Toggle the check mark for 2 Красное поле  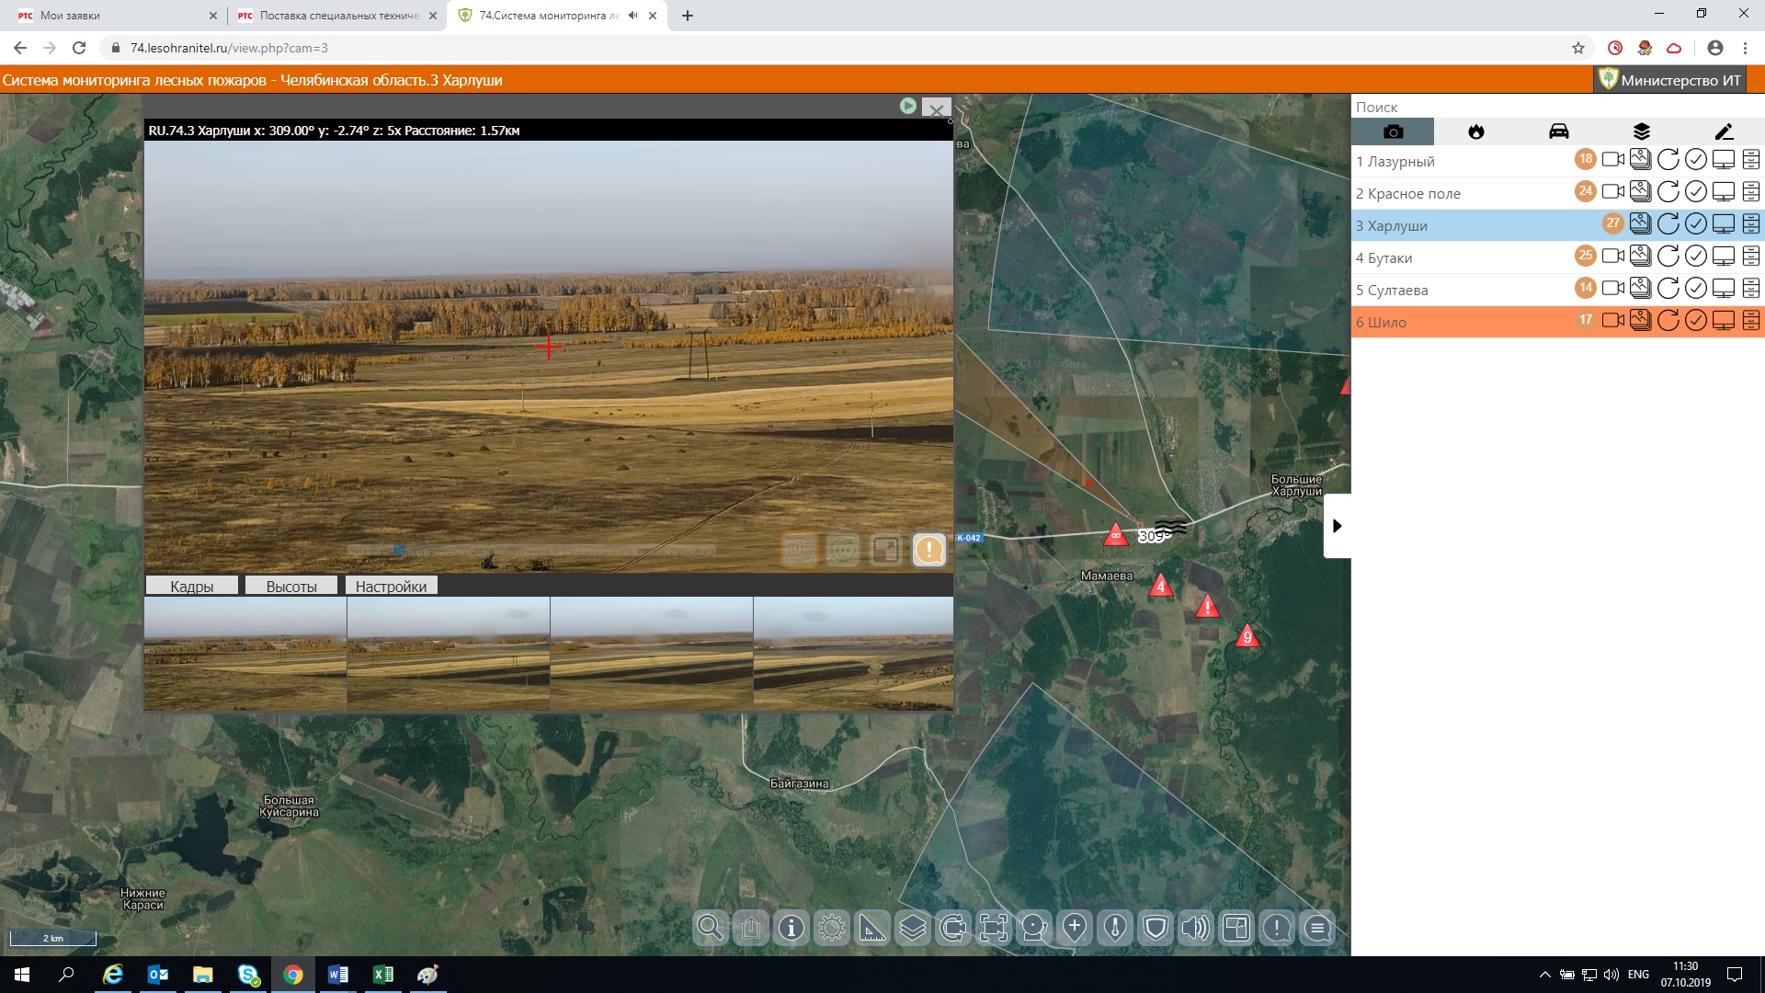[x=1696, y=192]
